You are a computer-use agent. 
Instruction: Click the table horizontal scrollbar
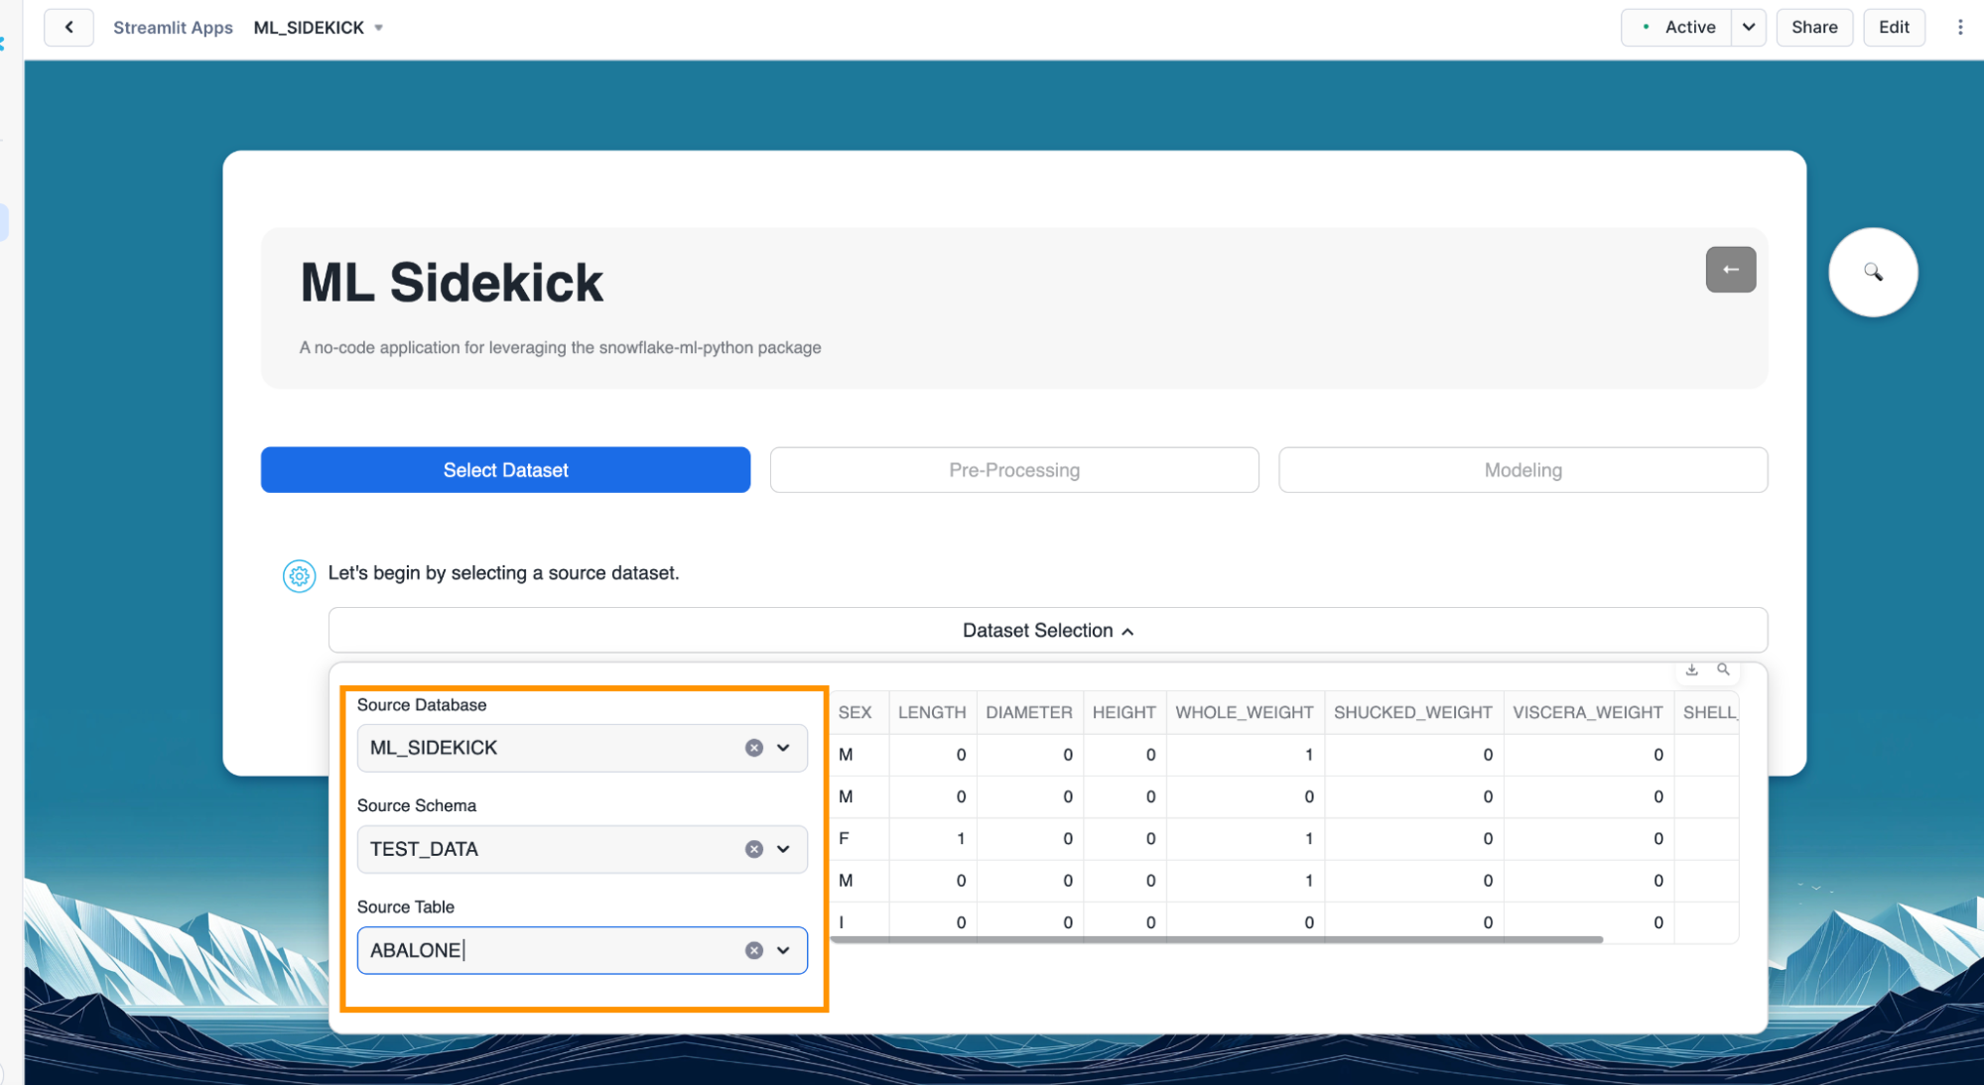pos(1216,939)
